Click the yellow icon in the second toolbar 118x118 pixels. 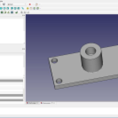pos(28,8)
